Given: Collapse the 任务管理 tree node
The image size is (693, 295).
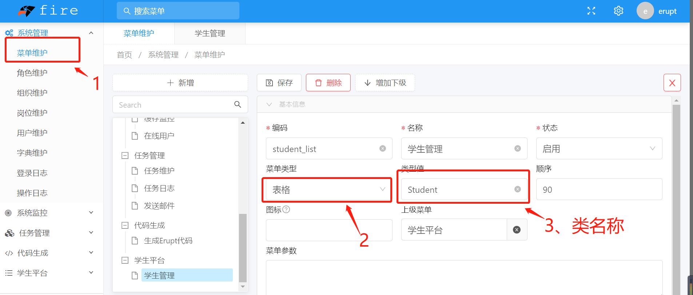Looking at the screenshot, I should click(125, 155).
